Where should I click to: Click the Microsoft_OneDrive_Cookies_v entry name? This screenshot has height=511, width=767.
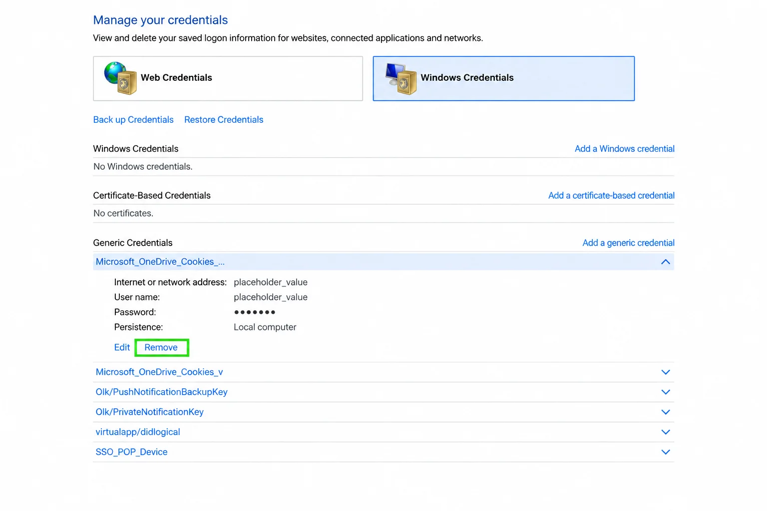pos(159,372)
